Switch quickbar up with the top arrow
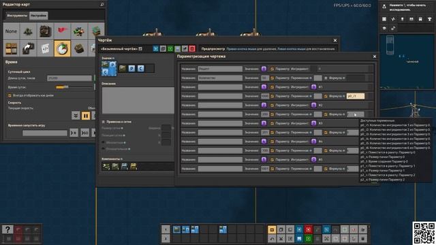 [x=166, y=229]
